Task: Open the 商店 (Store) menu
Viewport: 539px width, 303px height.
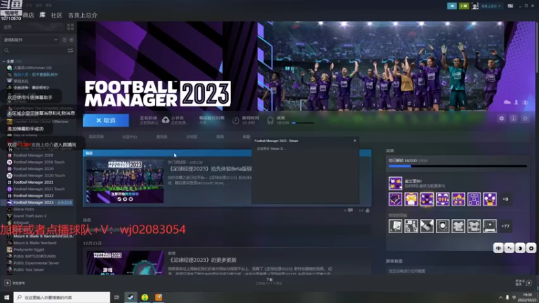Action: pos(28,15)
